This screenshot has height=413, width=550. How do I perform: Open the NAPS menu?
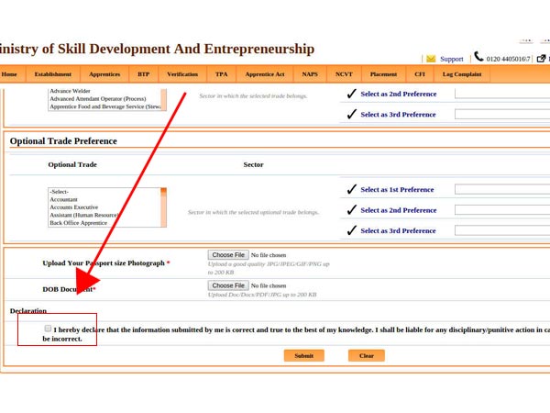point(310,74)
